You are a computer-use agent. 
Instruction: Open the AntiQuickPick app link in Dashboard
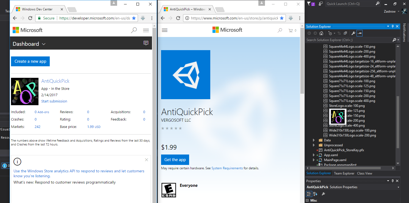55,81
